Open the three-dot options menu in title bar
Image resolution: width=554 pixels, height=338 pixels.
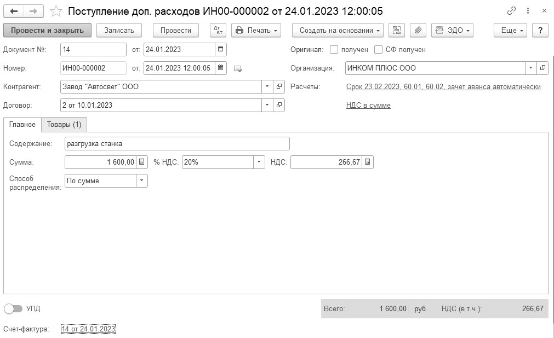528,11
